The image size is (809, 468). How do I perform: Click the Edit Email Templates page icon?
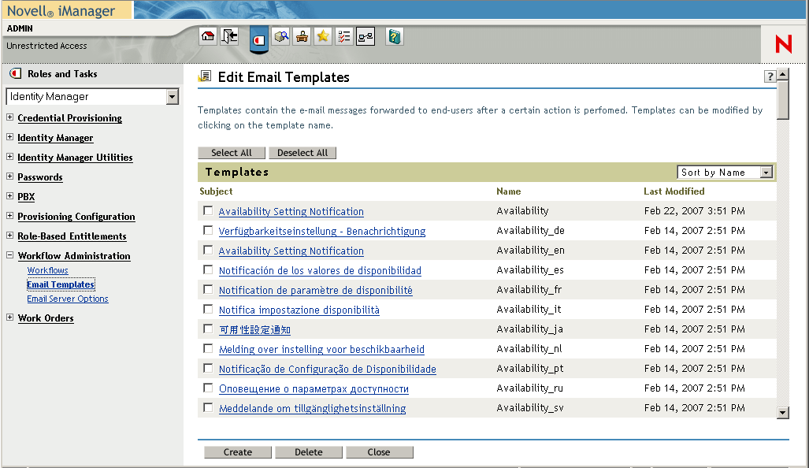click(205, 76)
